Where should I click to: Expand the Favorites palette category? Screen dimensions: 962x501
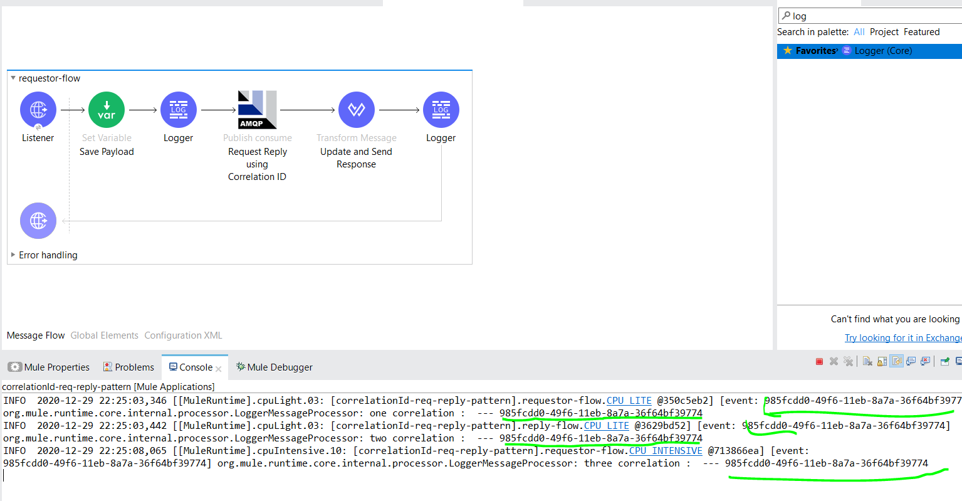point(816,51)
